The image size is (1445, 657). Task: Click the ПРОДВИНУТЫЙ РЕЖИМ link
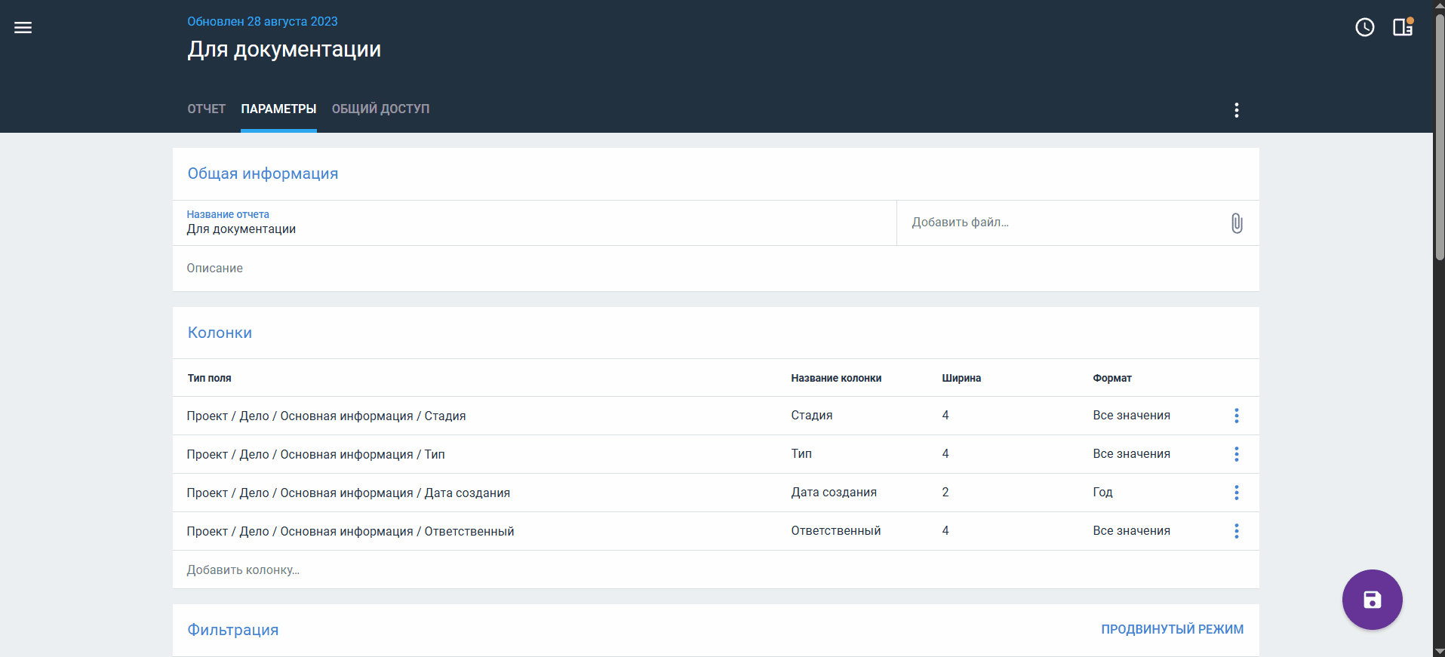[x=1172, y=629]
